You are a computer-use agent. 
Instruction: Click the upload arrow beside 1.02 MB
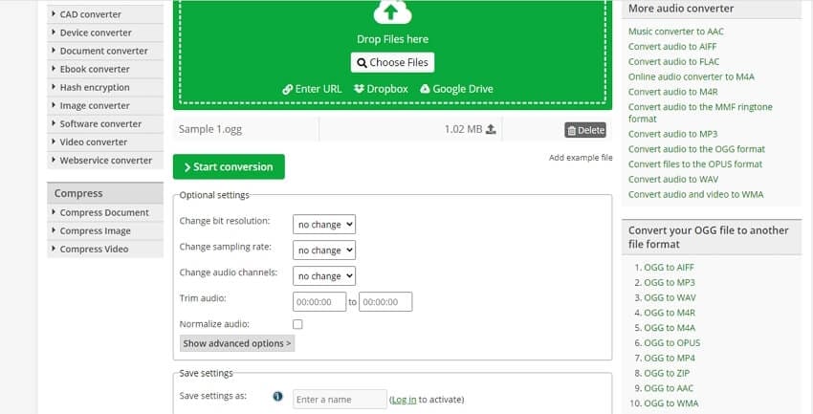pos(491,129)
